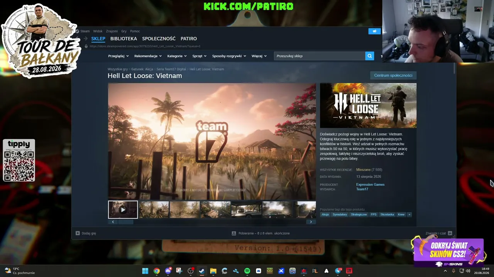The width and height of the screenshot is (494, 277).
Task: Open Telegram from the taskbar
Action: pyautogui.click(x=338, y=271)
